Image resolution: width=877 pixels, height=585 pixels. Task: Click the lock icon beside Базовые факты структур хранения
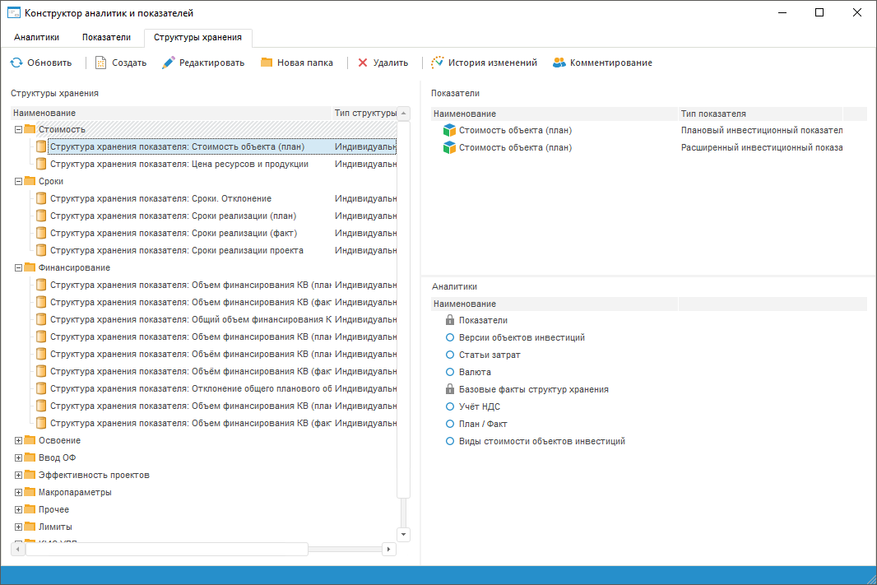[450, 389]
